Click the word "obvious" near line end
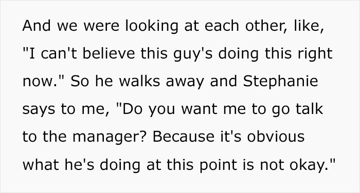This screenshot has height=193, width=360. pyautogui.click(x=276, y=136)
